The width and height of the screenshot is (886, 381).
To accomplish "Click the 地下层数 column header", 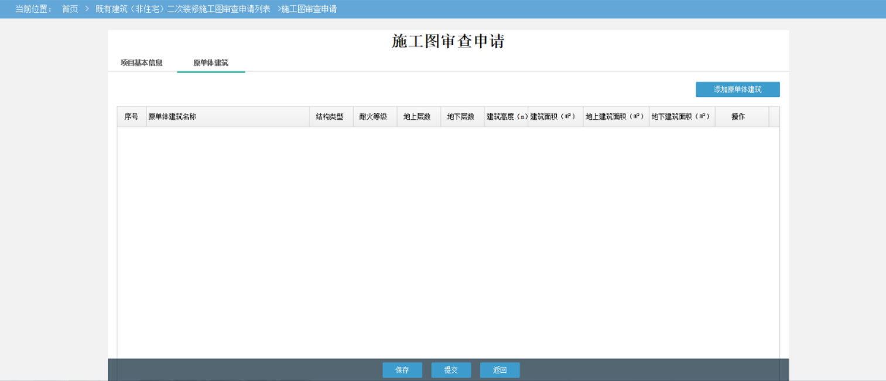I will pos(462,116).
